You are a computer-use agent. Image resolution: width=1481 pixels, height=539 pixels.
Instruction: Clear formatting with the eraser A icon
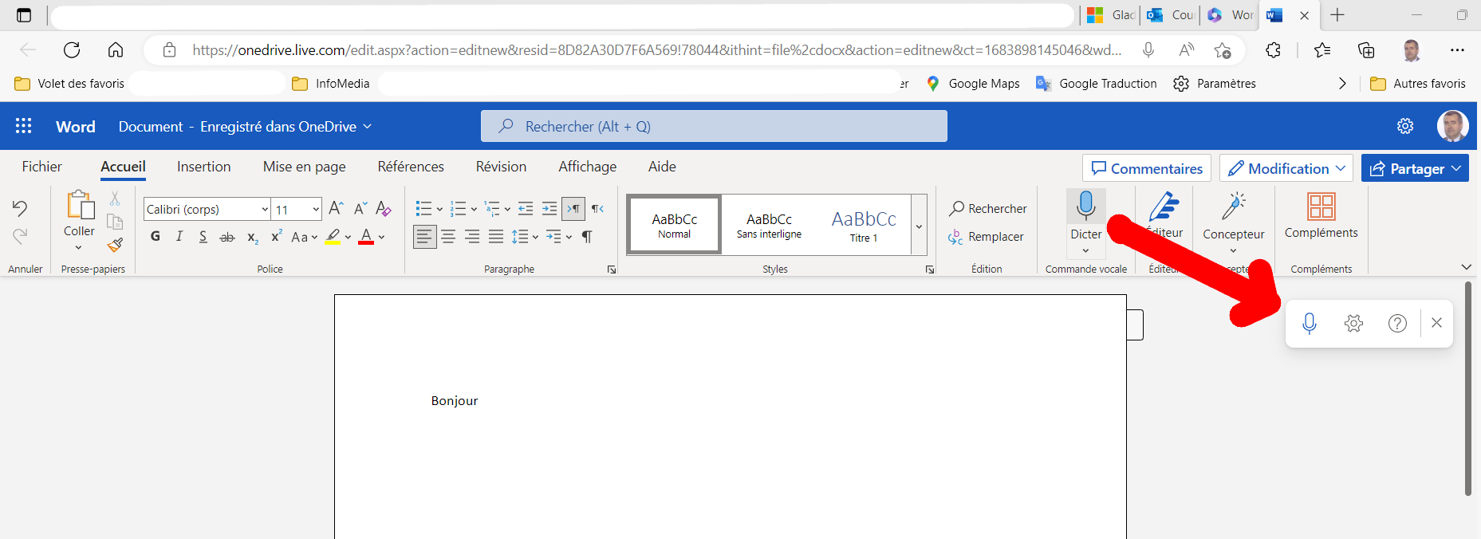384,209
